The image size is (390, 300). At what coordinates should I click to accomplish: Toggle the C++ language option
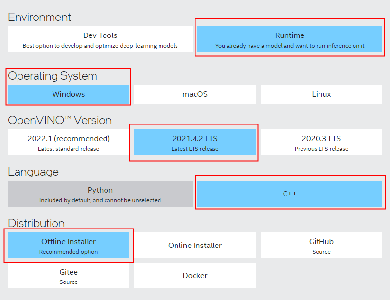[290, 194]
